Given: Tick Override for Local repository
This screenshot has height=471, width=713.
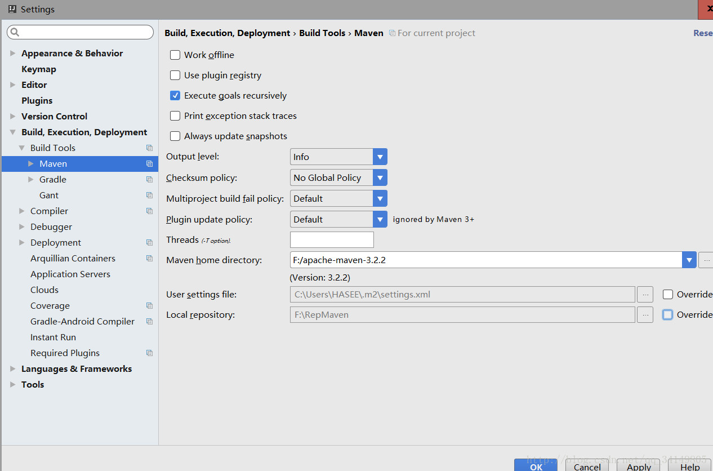Looking at the screenshot, I should (x=668, y=314).
